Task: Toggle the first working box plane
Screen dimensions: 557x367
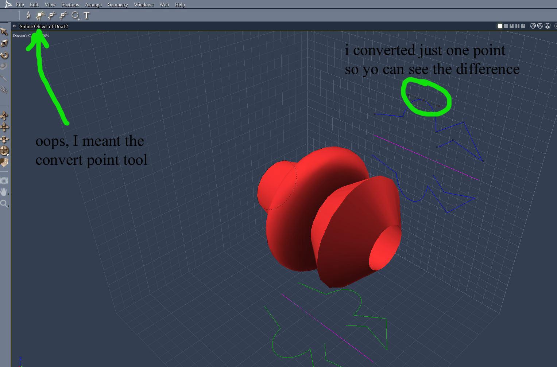Action: pos(533,26)
